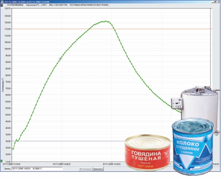
Task: Click inside the Запись record field
Action: pos(37,169)
